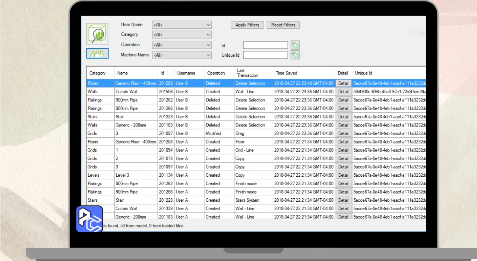The height and width of the screenshot is (261, 477).
Task: Open the User Name dropdown
Action: click(x=182, y=25)
